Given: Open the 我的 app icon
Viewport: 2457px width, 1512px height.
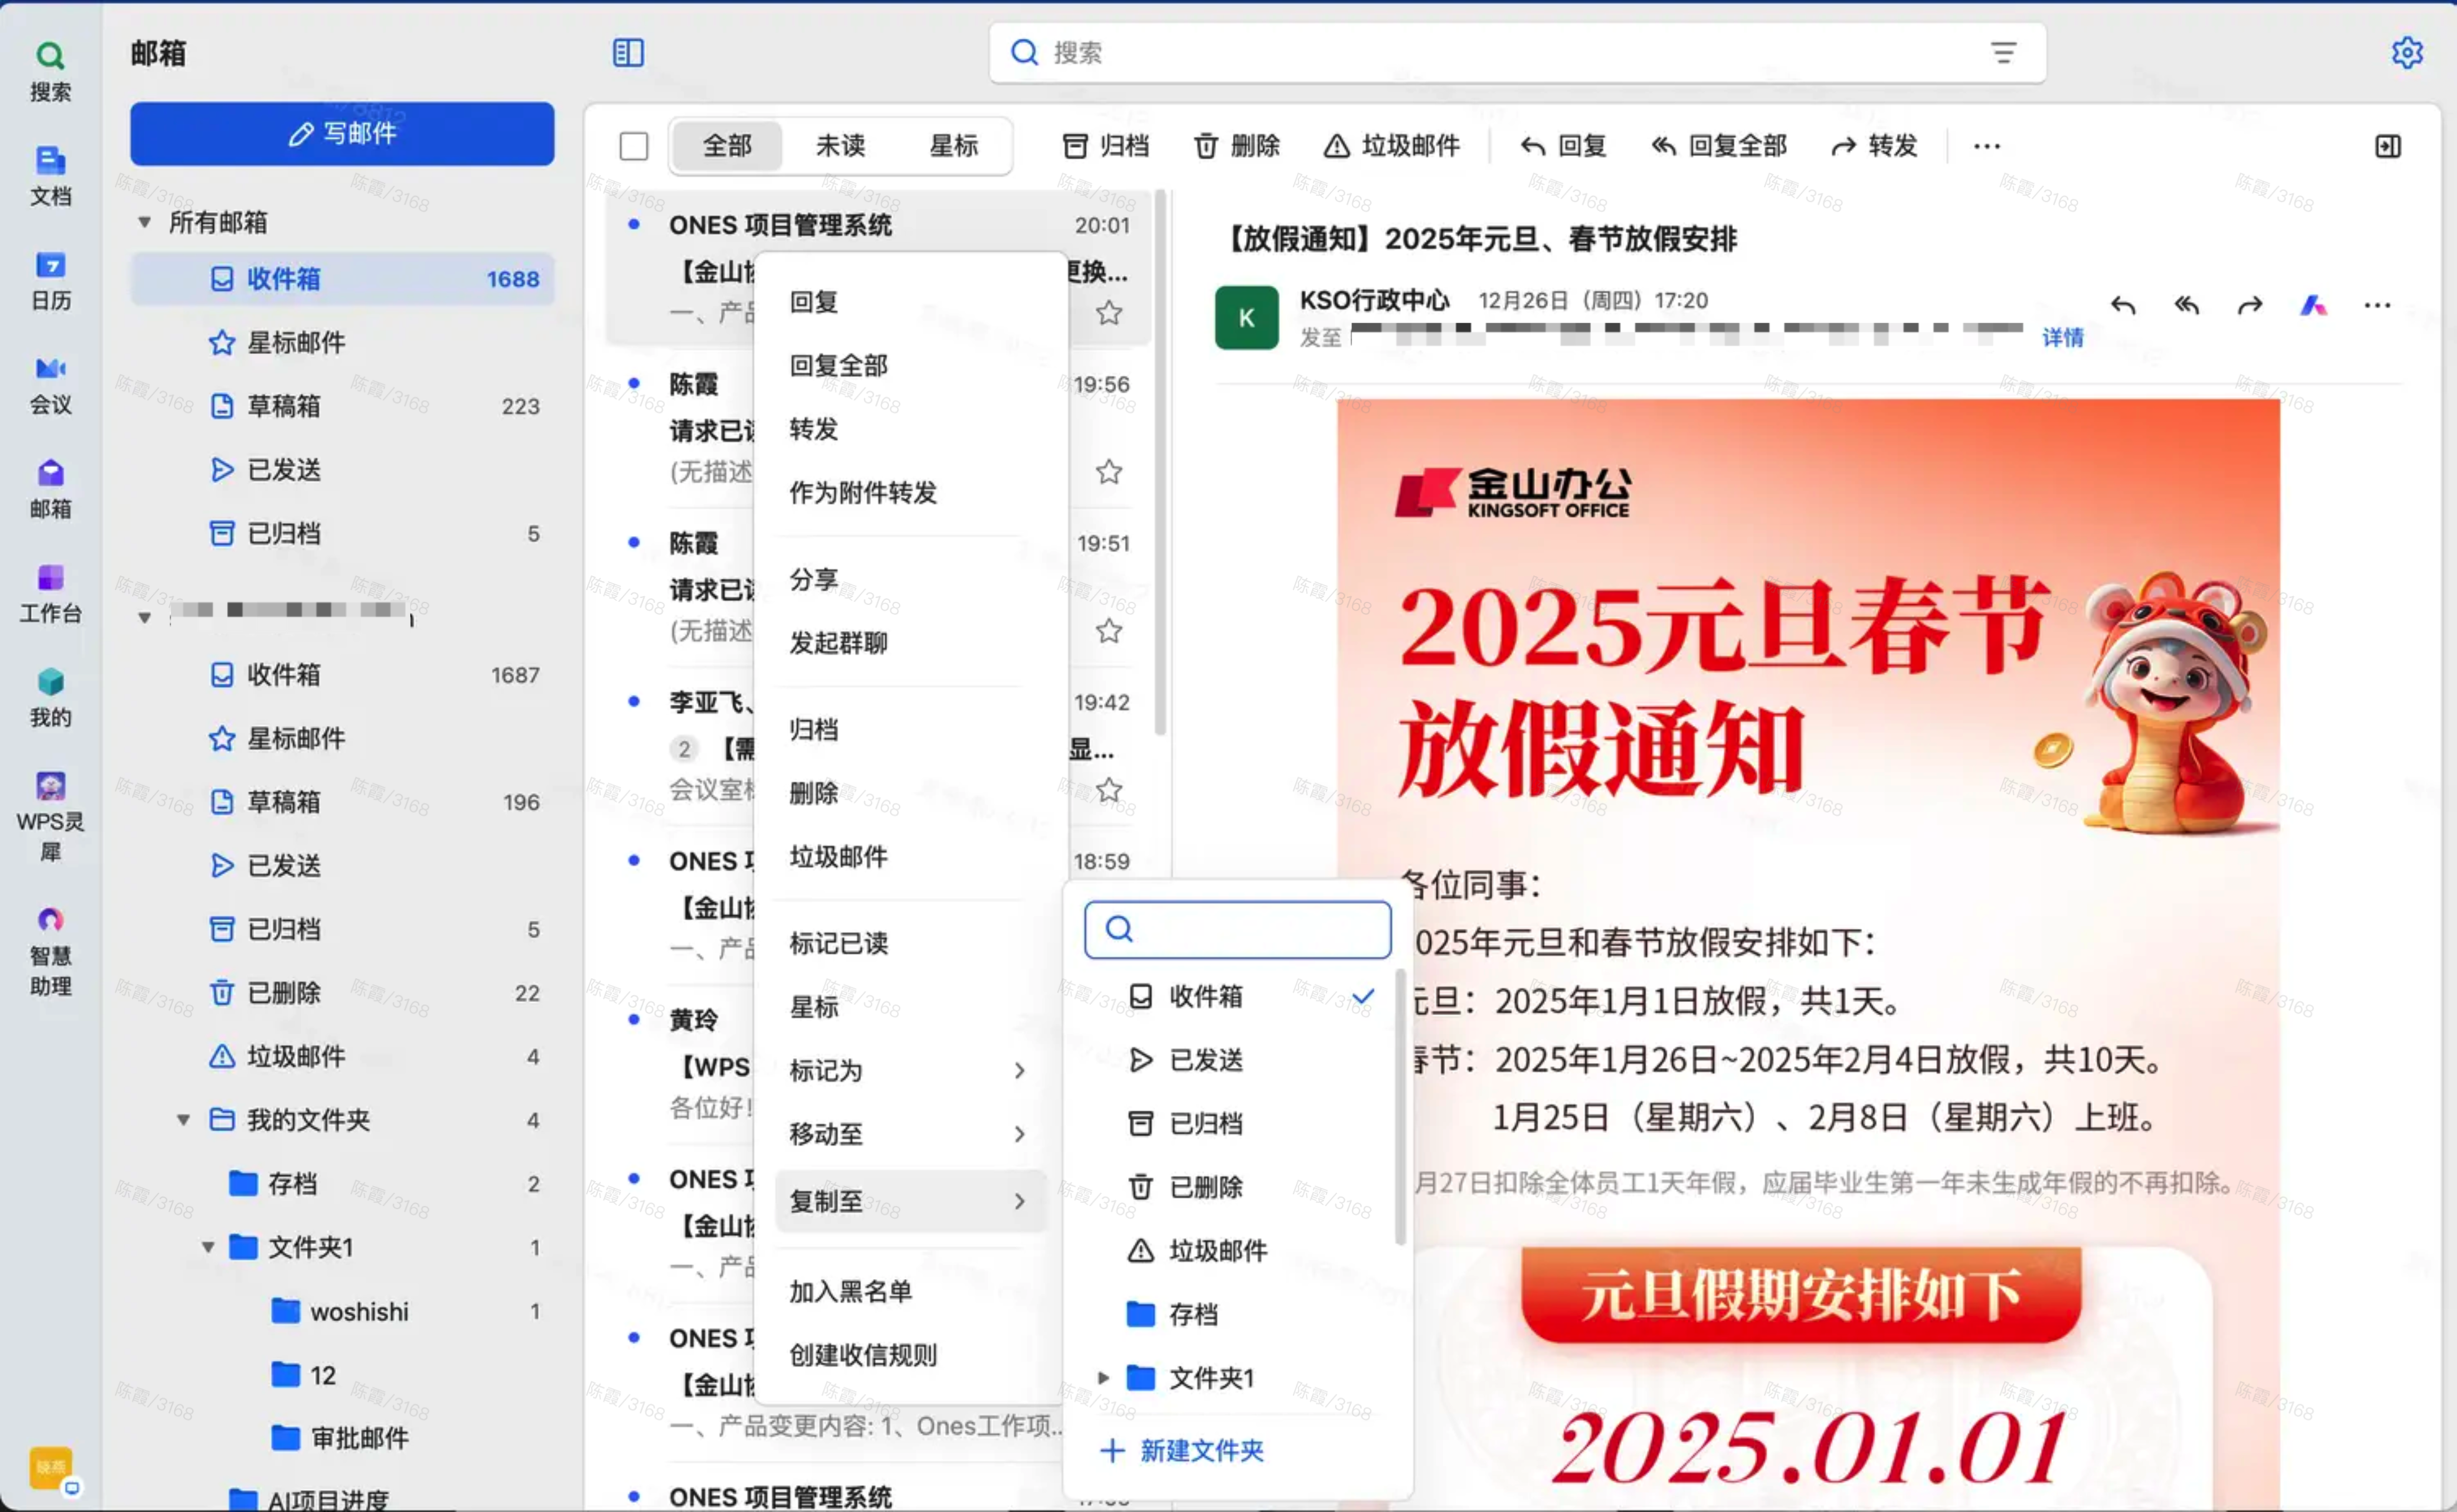Looking at the screenshot, I should coord(50,698).
